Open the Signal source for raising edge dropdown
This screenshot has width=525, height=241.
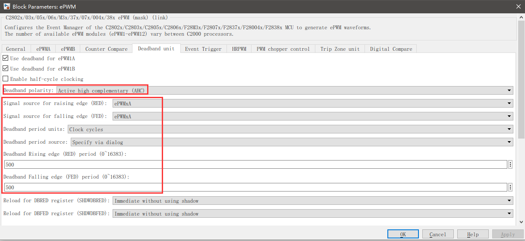tap(313, 103)
